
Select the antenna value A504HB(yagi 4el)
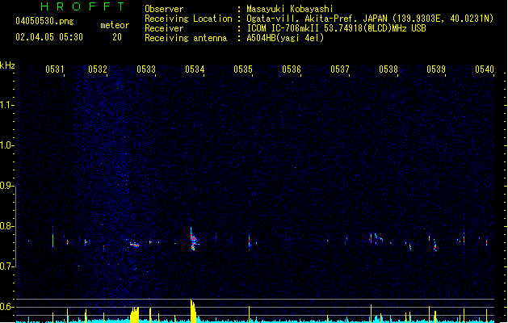(x=285, y=38)
